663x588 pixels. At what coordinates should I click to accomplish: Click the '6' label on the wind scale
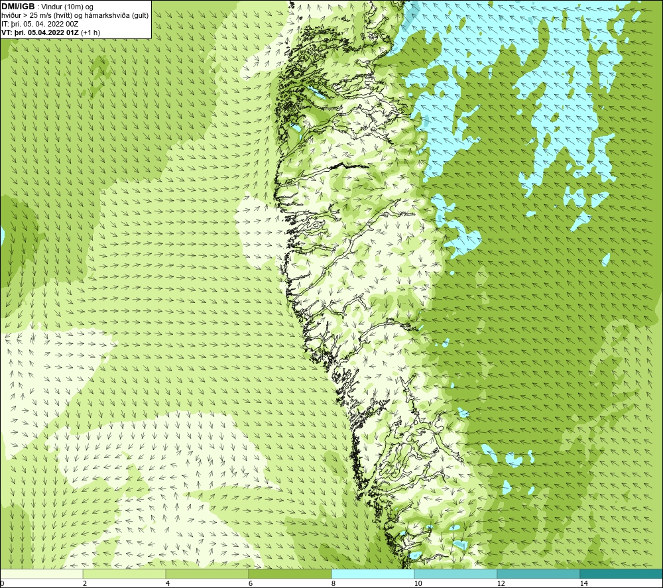pos(251,584)
